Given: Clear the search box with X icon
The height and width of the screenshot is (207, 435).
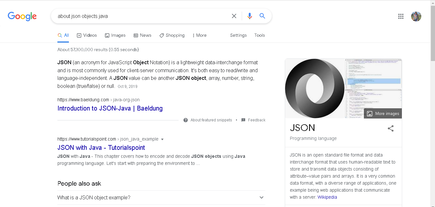Looking at the screenshot, I should coord(234,16).
